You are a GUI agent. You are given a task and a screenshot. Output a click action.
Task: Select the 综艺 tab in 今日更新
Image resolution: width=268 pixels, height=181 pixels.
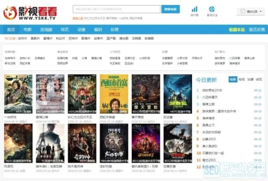[259, 79]
